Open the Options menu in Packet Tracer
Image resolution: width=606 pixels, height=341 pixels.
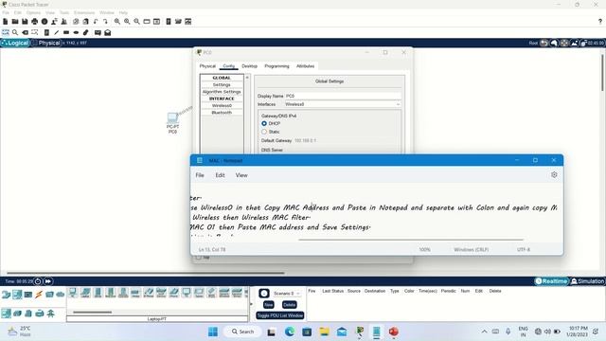tap(34, 12)
